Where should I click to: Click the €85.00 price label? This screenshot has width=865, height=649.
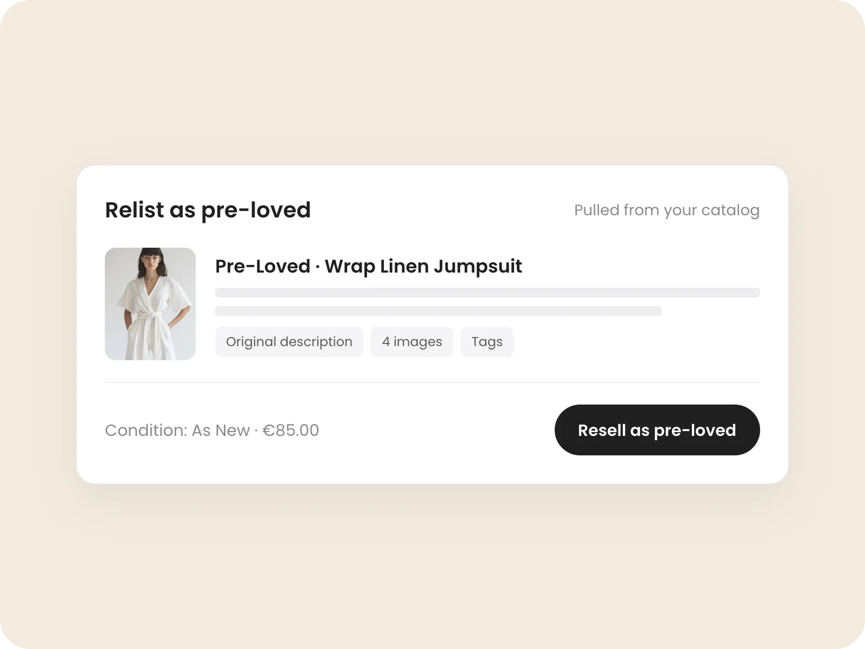291,431
